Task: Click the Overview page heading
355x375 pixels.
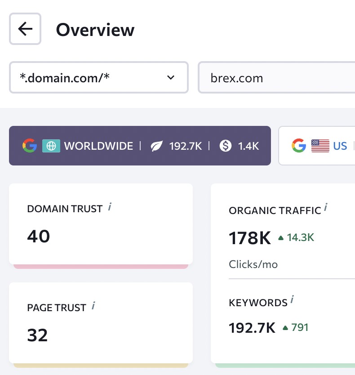Action: 95,30
